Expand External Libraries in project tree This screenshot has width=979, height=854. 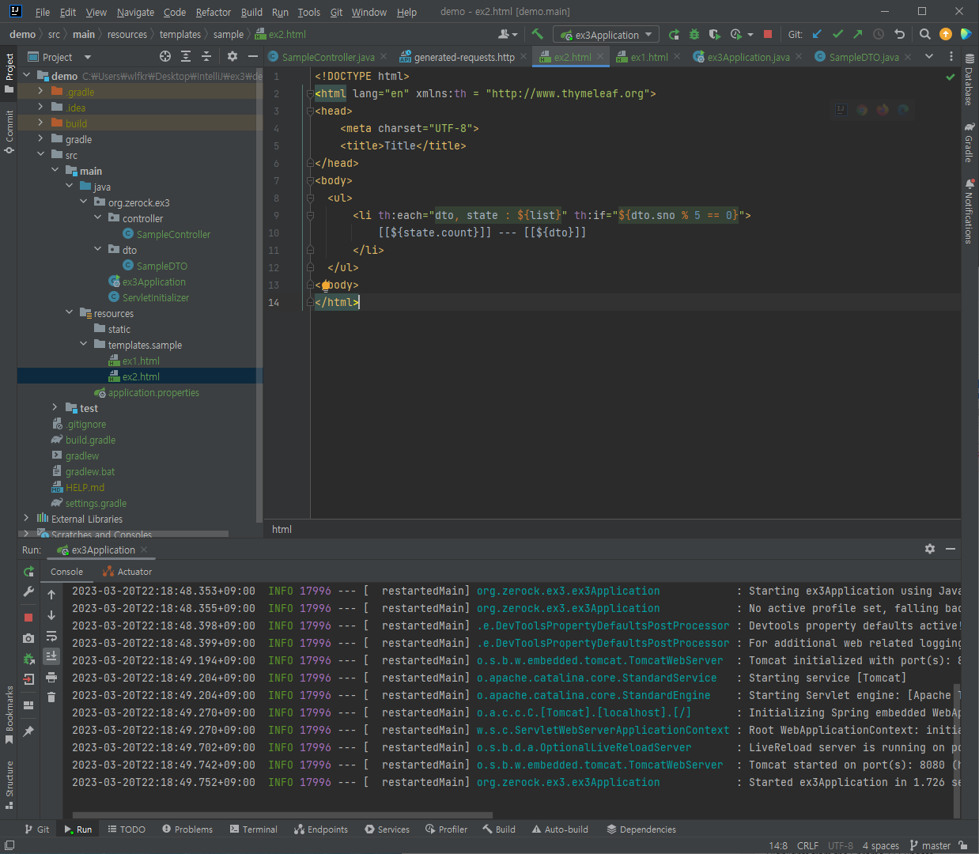pos(26,519)
